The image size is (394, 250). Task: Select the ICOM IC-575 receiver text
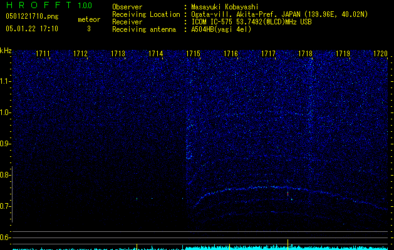[251, 22]
